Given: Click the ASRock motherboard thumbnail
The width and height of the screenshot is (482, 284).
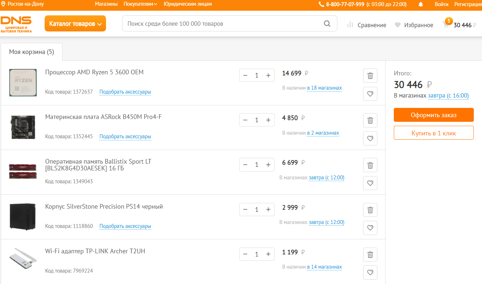Looking at the screenshot, I should [23, 128].
